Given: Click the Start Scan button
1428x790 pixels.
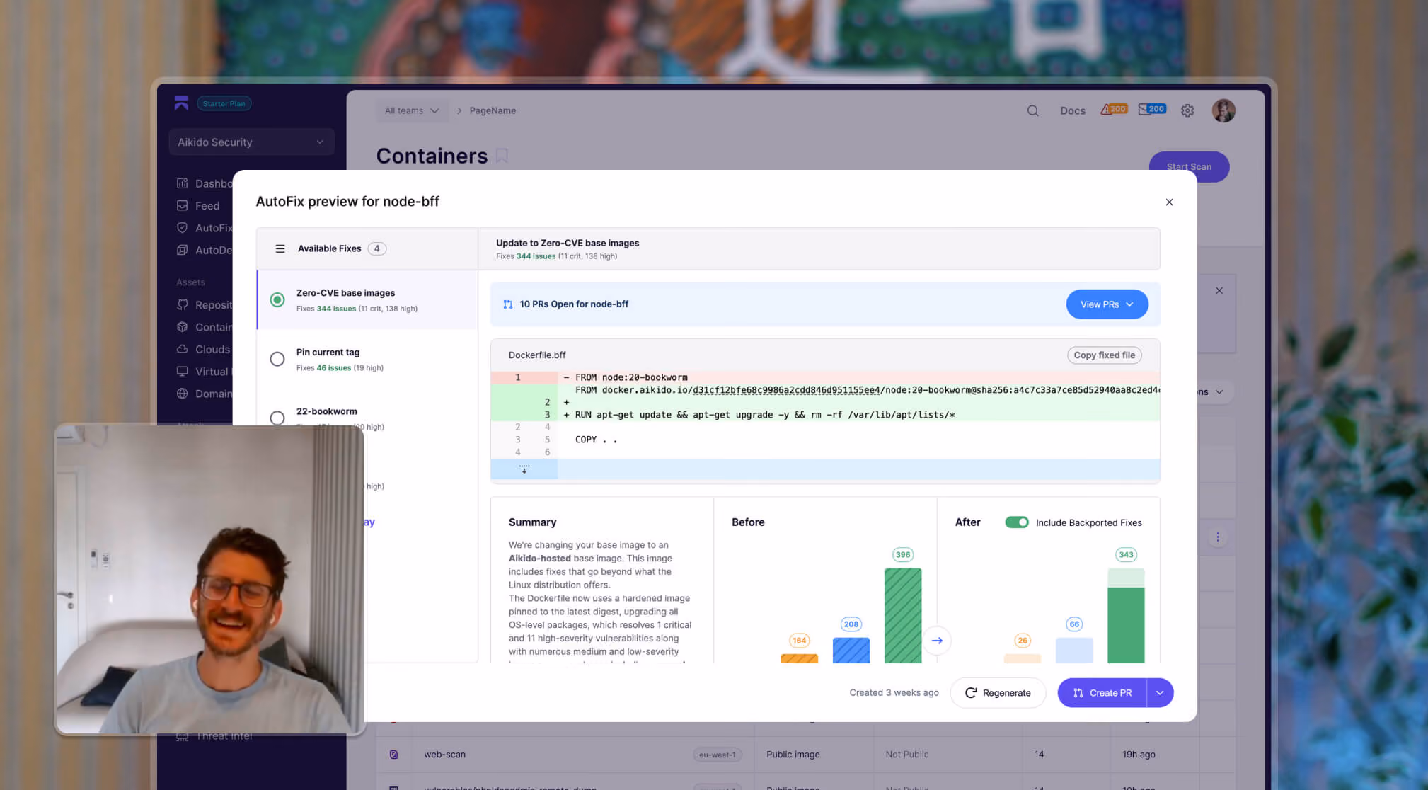Looking at the screenshot, I should pos(1189,167).
